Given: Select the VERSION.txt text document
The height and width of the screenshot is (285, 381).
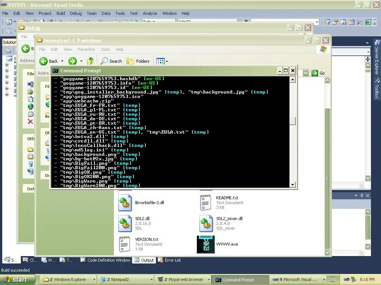Looking at the screenshot, I should [x=140, y=244].
